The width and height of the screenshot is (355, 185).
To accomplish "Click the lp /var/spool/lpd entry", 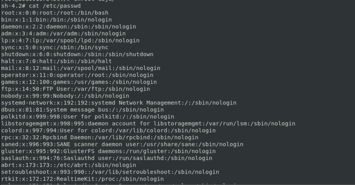I will [70, 40].
